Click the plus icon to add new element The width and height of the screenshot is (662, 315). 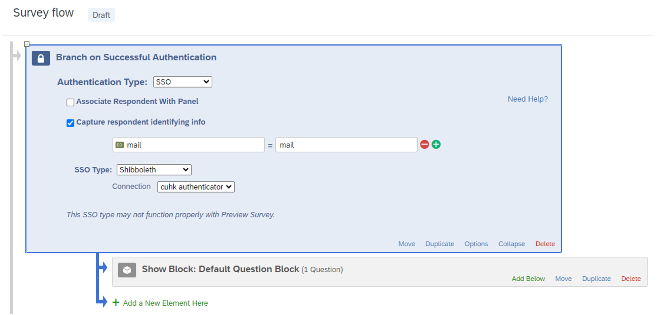coord(116,303)
